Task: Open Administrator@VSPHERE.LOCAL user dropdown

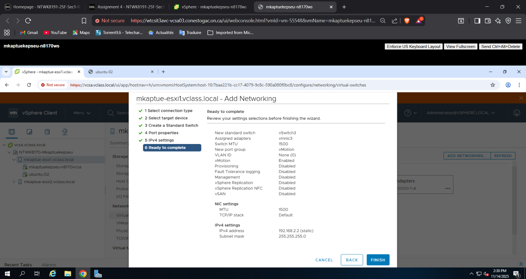Action: tap(460, 113)
